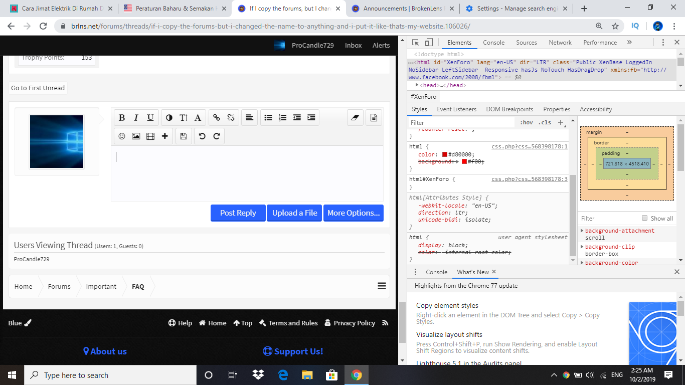685x385 pixels.
Task: Indent text with the indent icon
Action: tap(311, 118)
